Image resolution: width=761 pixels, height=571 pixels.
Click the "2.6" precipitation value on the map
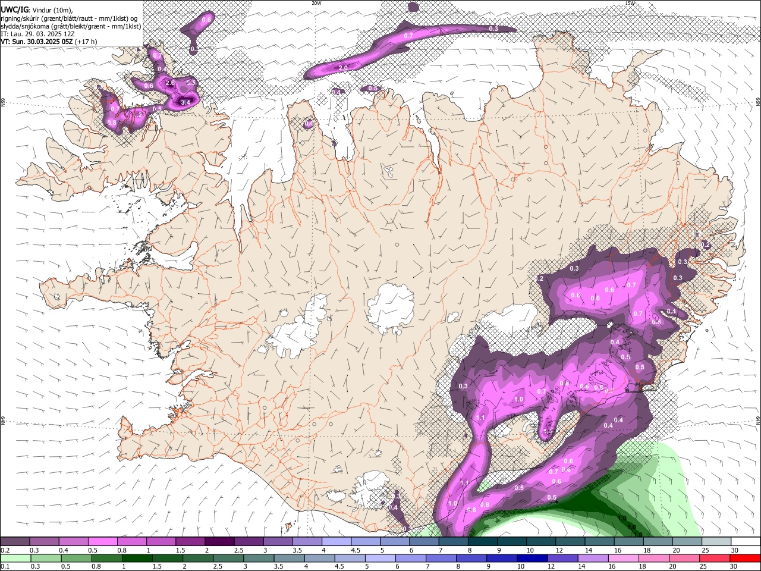coord(170,83)
